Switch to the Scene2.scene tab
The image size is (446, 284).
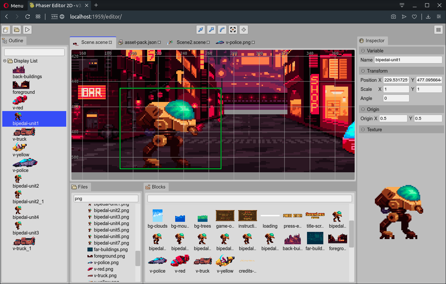[x=191, y=42]
